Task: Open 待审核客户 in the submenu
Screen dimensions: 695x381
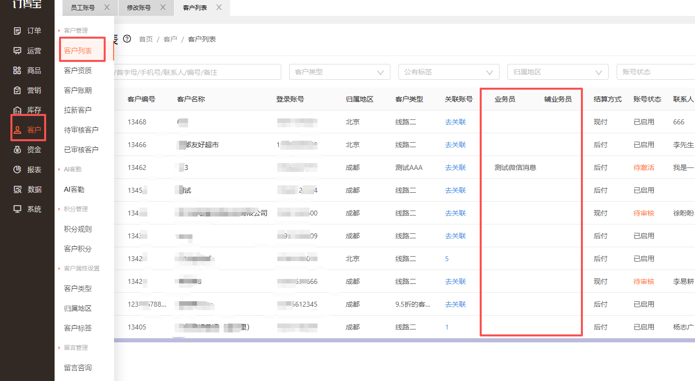Action: (81, 130)
